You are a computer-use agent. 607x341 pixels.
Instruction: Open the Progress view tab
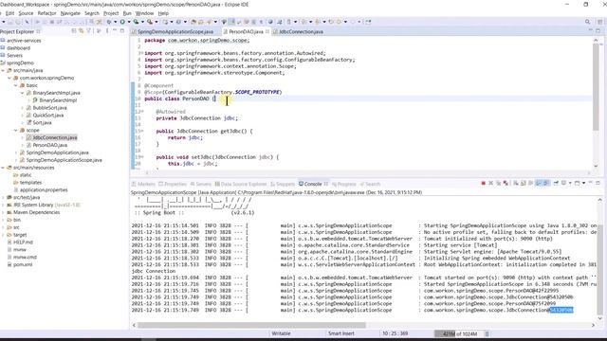pos(343,184)
